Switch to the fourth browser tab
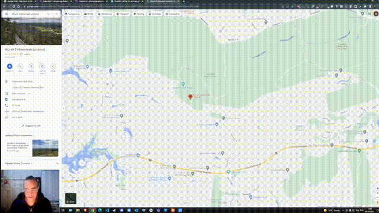The height and width of the screenshot is (213, 379). coord(127,1)
